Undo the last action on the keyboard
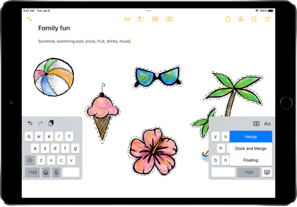The height and width of the screenshot is (207, 297). point(30,123)
